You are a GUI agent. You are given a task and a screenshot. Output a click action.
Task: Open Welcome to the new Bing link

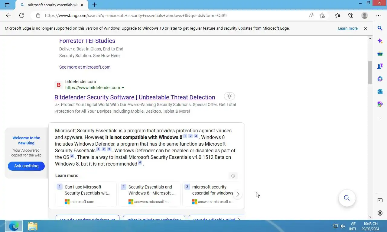coord(26,140)
